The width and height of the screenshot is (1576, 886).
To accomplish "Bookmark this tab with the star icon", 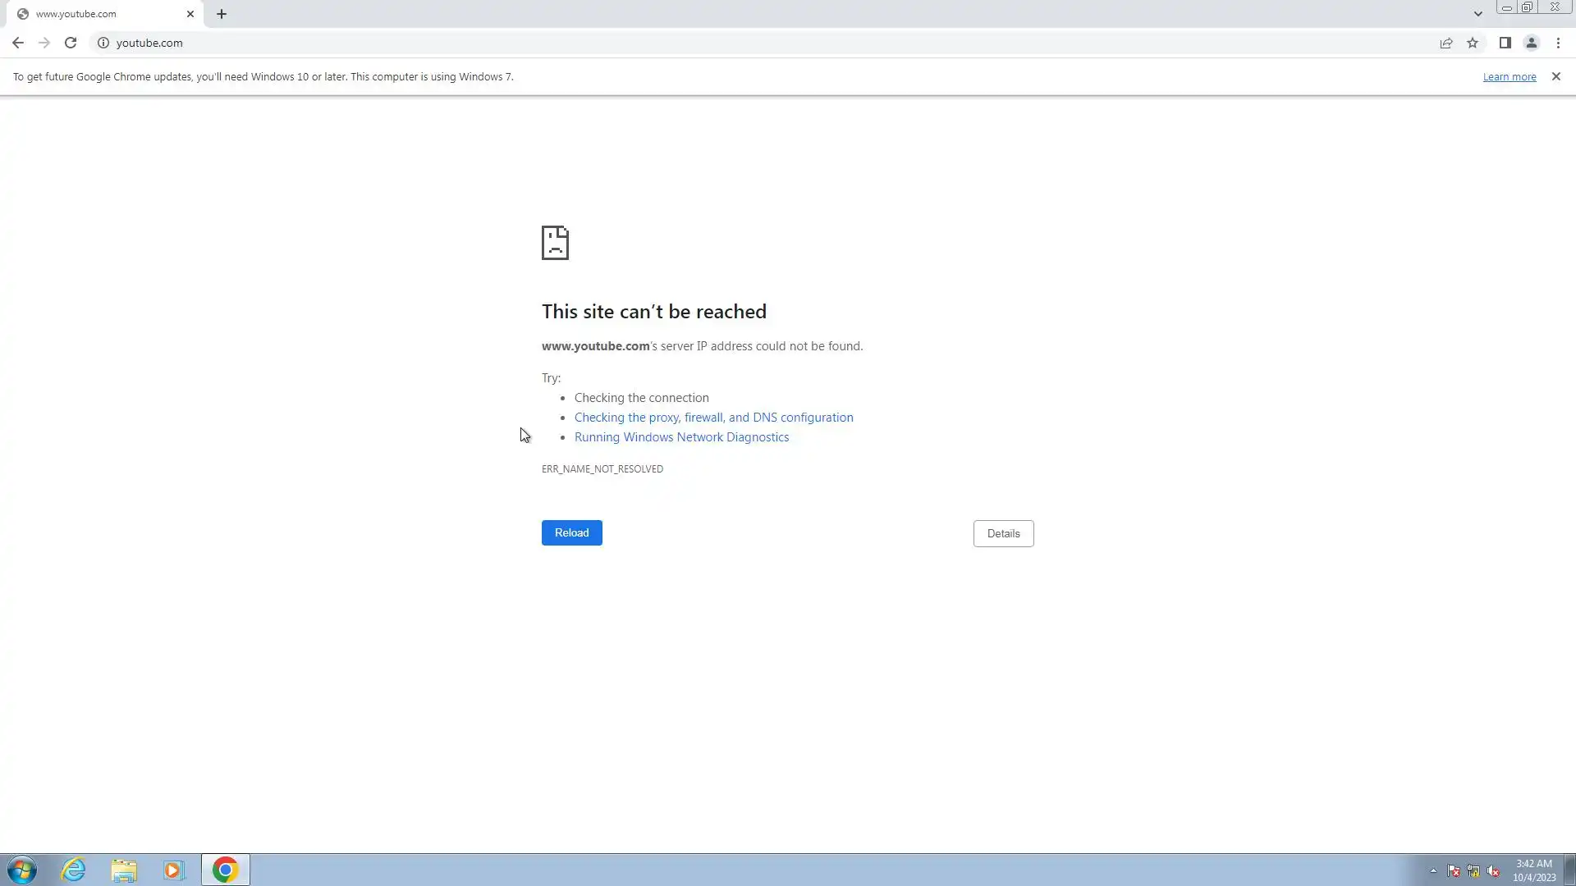I will pyautogui.click(x=1473, y=43).
